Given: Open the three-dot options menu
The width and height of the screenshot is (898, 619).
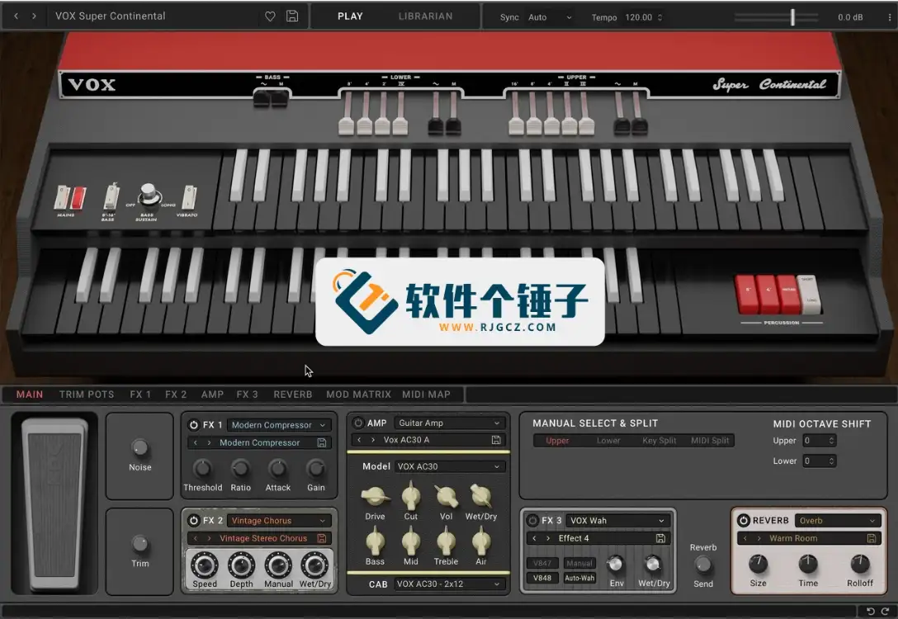Looking at the screenshot, I should (x=890, y=17).
